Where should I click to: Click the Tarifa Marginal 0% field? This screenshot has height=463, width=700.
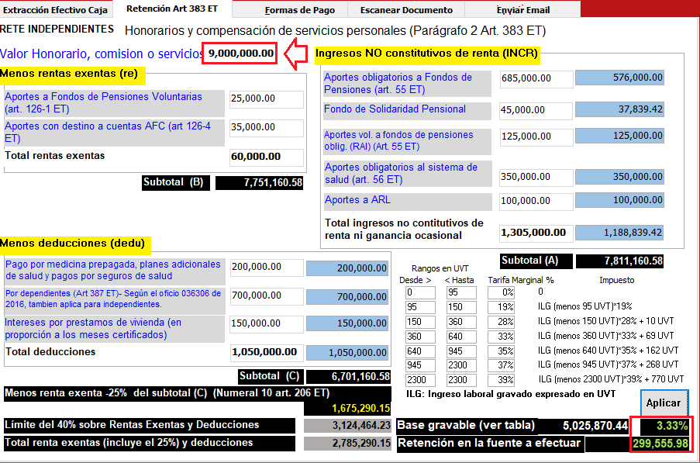(x=501, y=293)
